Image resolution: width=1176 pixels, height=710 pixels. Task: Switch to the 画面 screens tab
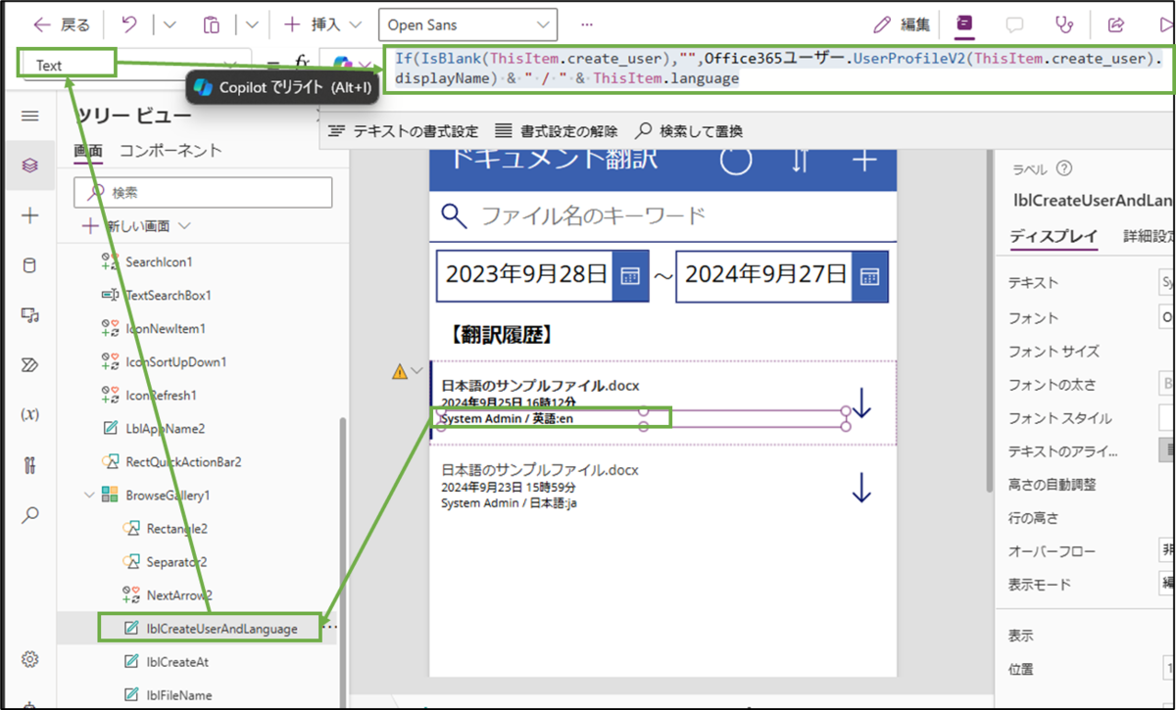(x=88, y=151)
